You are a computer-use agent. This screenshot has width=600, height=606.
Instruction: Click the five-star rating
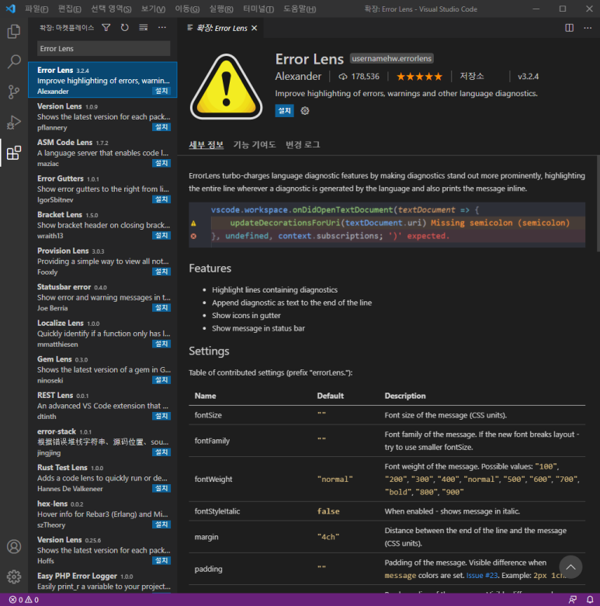click(x=419, y=77)
